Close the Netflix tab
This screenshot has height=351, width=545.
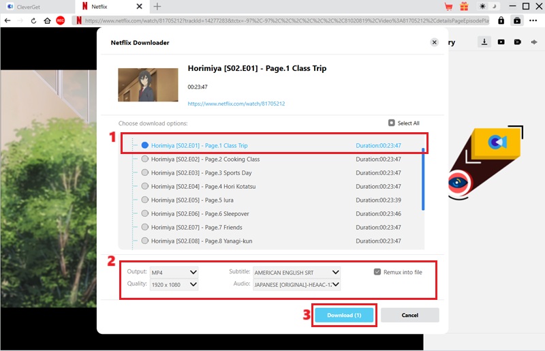tap(139, 6)
